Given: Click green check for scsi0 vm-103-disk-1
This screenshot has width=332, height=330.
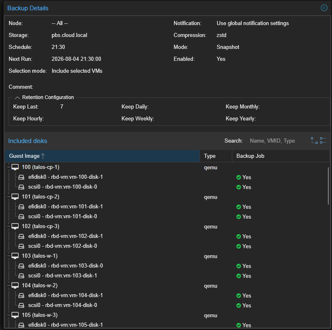Looking at the screenshot, I should click(238, 276).
